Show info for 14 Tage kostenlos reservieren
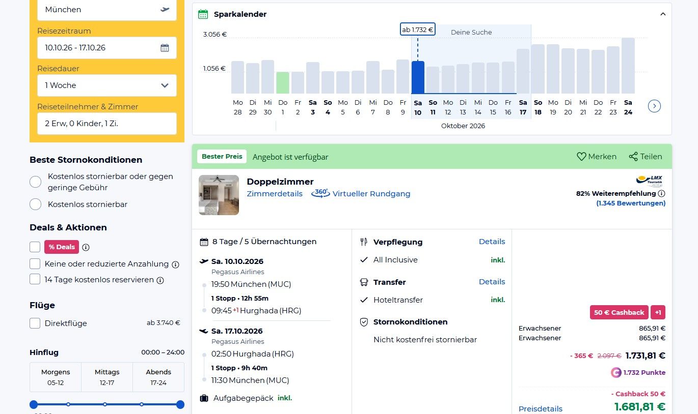The height and width of the screenshot is (414, 698). [x=160, y=280]
